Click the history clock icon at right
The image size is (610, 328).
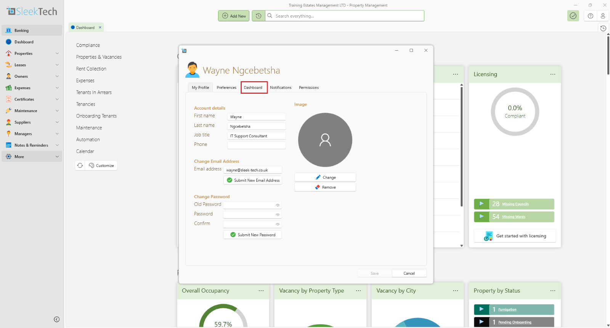[603, 28]
